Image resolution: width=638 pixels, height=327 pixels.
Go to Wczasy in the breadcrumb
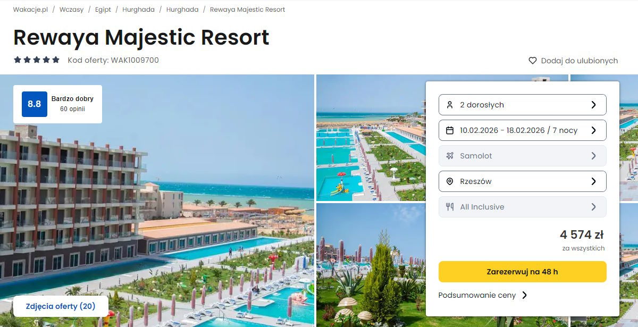pos(72,10)
